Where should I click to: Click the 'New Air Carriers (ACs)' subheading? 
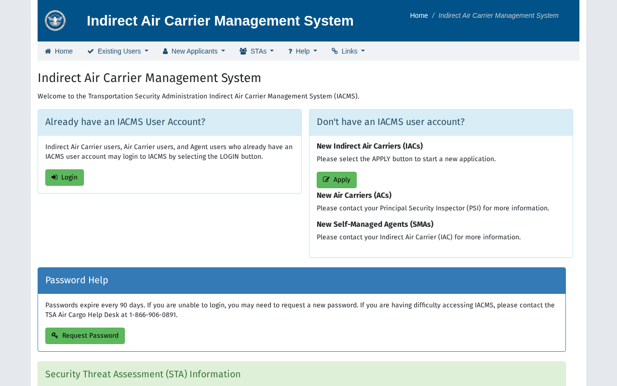click(354, 195)
